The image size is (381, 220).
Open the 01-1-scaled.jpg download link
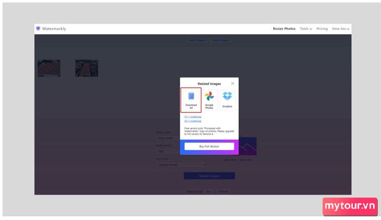pos(193,117)
